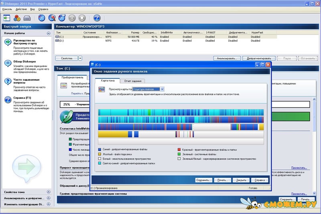Screen dimensions: 321x214
Task: Select the (C:) drive icon in volume list
Action: pos(57,37)
